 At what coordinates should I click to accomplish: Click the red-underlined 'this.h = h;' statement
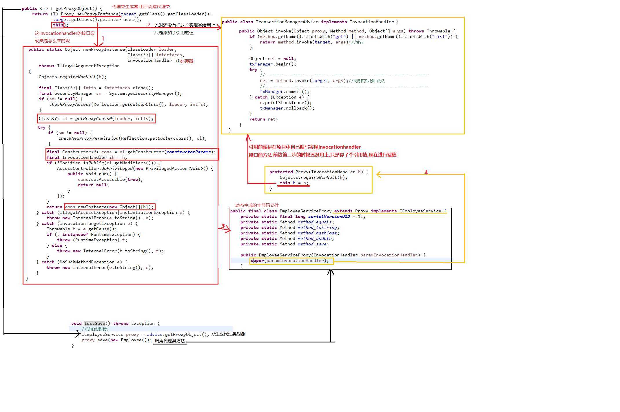pyautogui.click(x=293, y=183)
